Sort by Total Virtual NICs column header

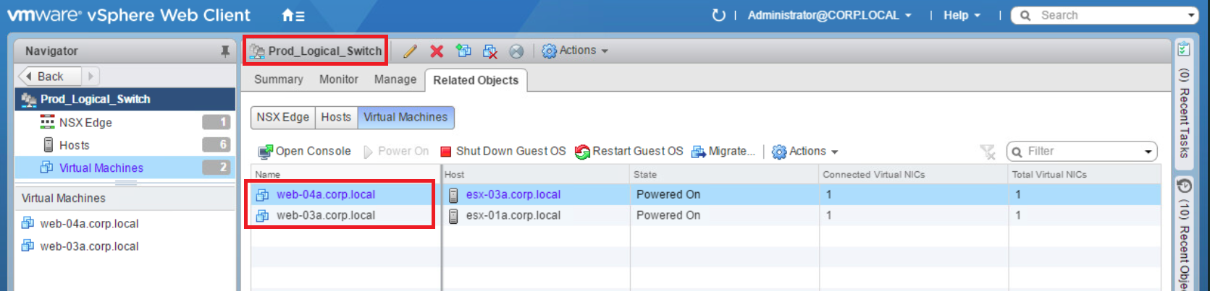pos(1085,174)
